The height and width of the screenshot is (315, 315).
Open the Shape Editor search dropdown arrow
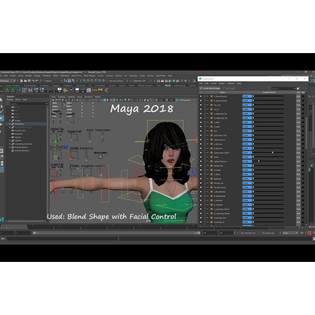point(295,88)
